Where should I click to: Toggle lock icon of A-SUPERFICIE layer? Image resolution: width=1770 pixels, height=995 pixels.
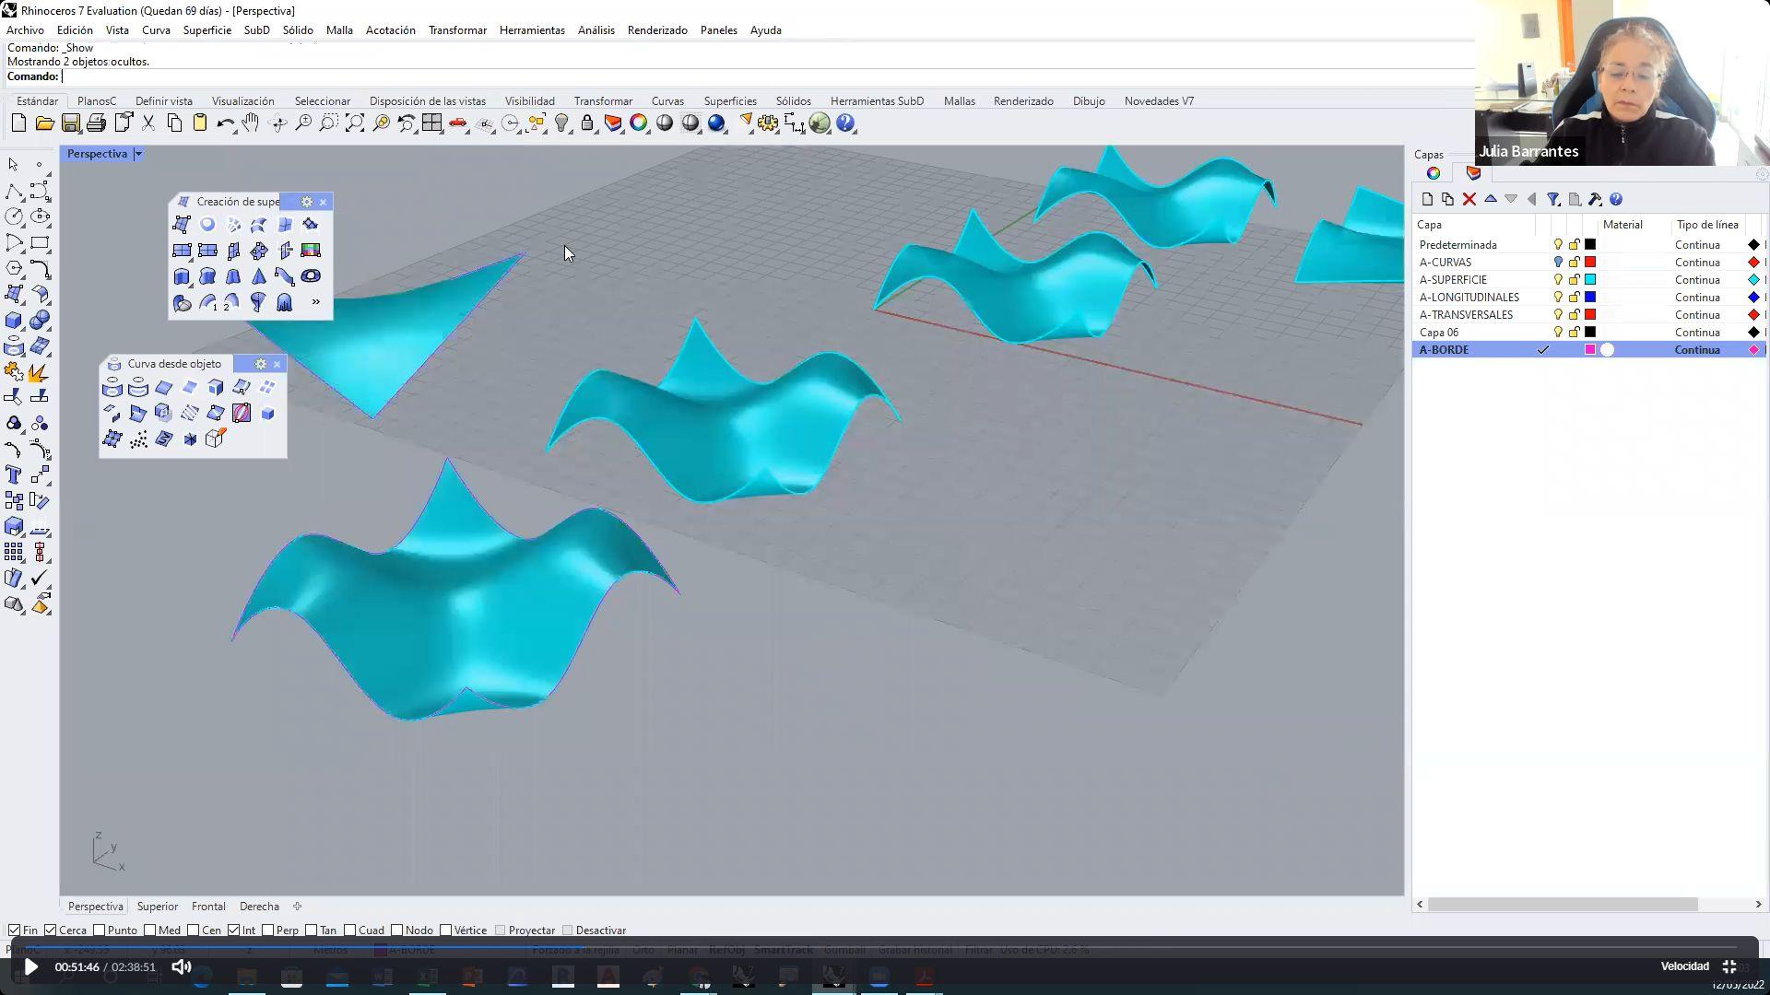(x=1574, y=280)
